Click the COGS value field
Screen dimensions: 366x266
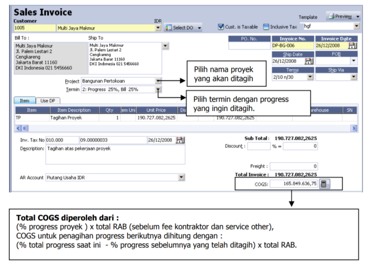tap(294, 184)
